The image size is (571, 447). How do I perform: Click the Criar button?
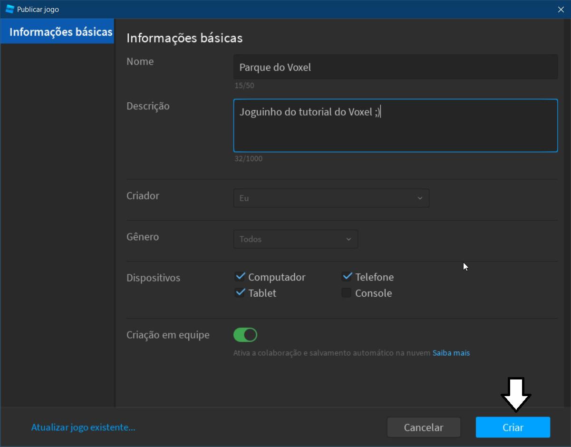click(x=513, y=428)
